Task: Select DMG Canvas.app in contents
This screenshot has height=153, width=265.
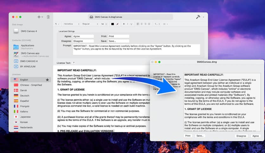Action: point(31,54)
